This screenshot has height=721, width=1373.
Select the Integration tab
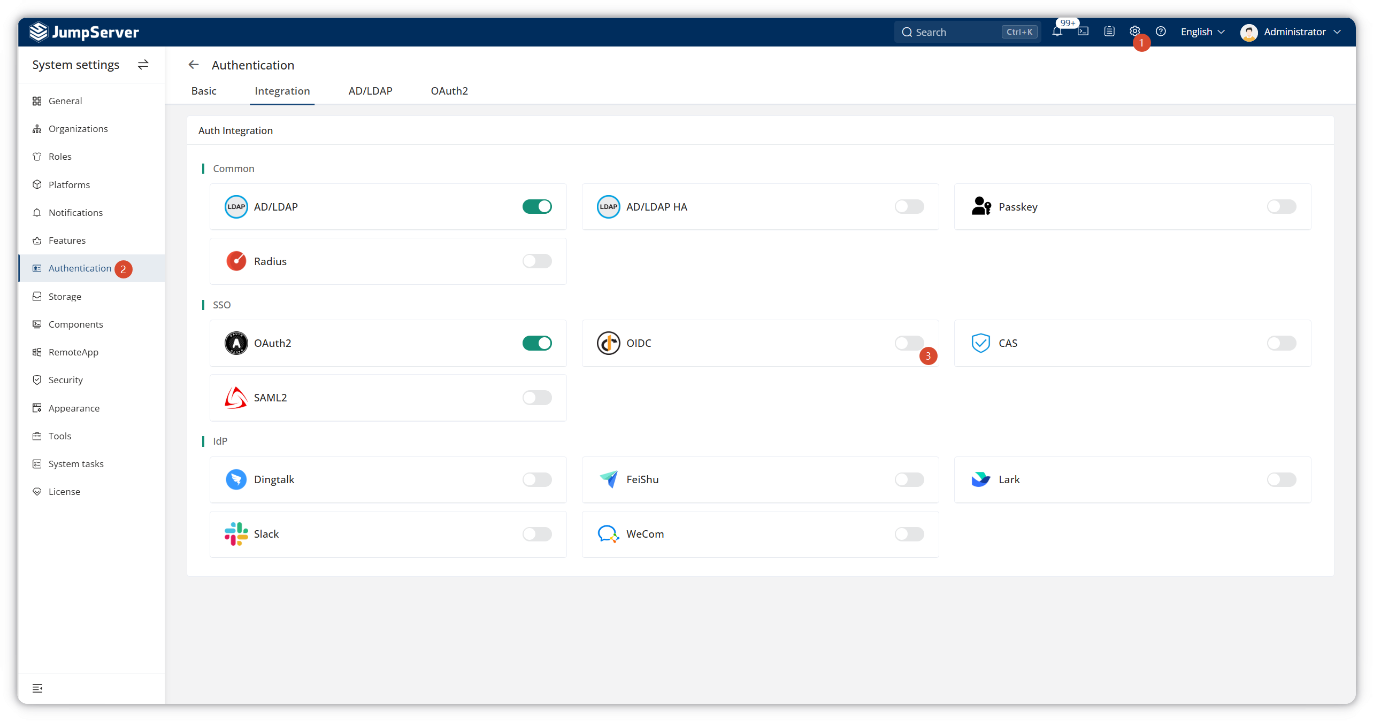(x=282, y=91)
